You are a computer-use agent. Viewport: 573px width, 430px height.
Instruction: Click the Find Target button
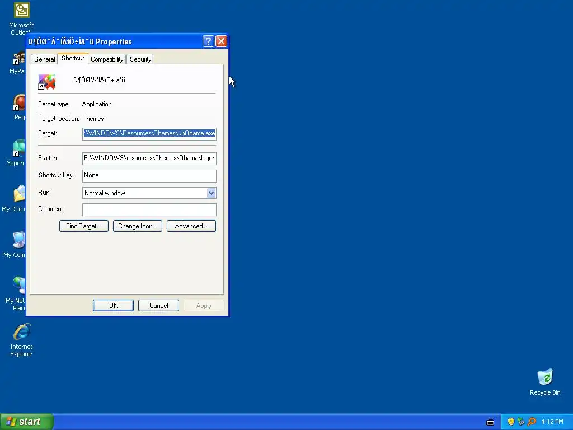(x=84, y=226)
